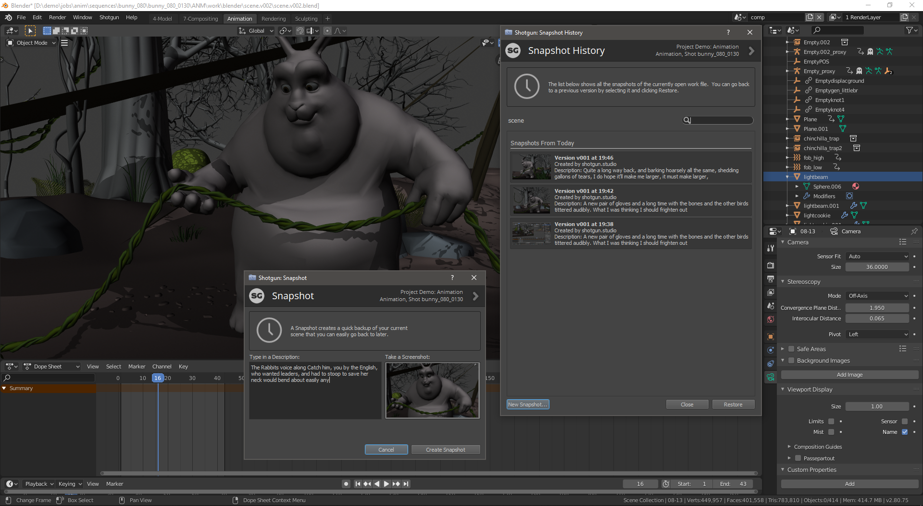The height and width of the screenshot is (506, 923).
Task: Open Render properties tab icon
Action: pyautogui.click(x=771, y=266)
